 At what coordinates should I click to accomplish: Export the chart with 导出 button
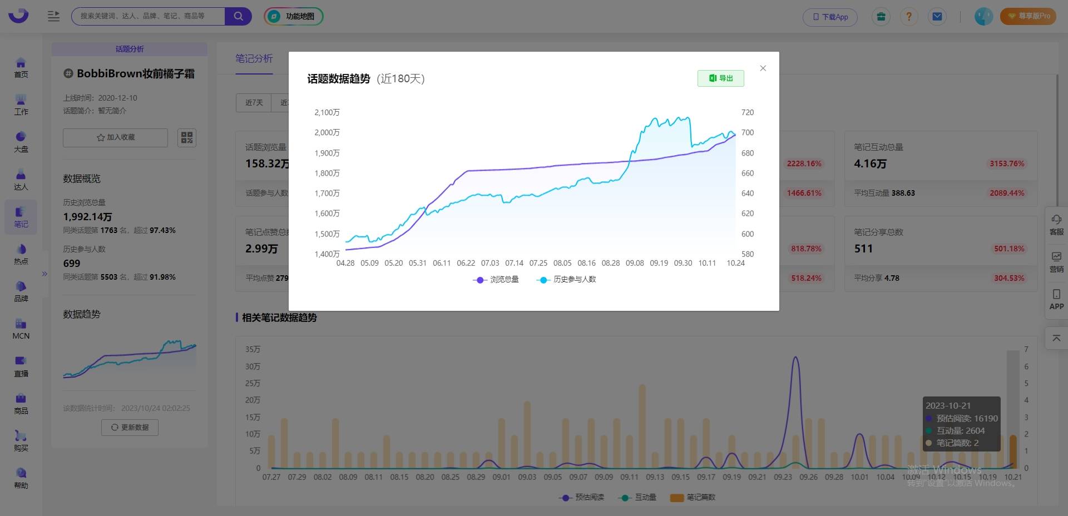click(721, 78)
